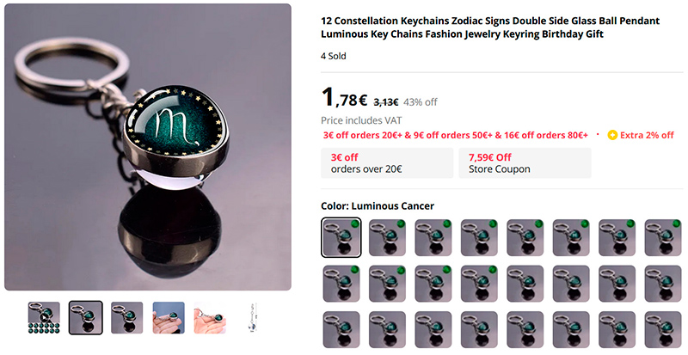
Task: Pick the last color option in first row
Action: point(662,237)
